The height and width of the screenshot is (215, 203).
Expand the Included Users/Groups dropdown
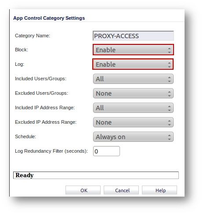pos(133,79)
